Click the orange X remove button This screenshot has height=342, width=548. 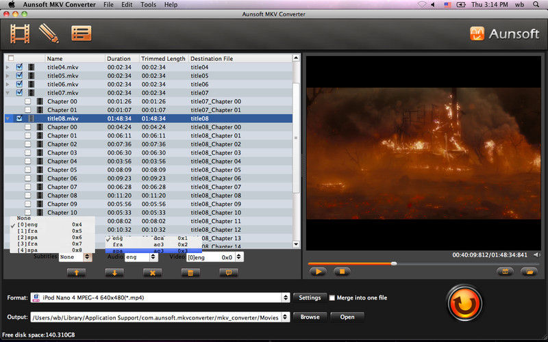[152, 273]
